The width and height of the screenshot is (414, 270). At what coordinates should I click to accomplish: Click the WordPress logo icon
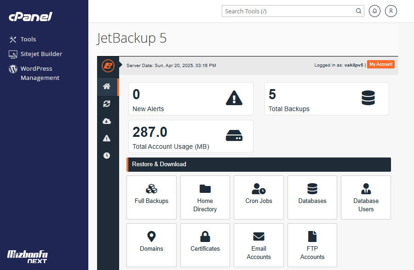coord(13,69)
